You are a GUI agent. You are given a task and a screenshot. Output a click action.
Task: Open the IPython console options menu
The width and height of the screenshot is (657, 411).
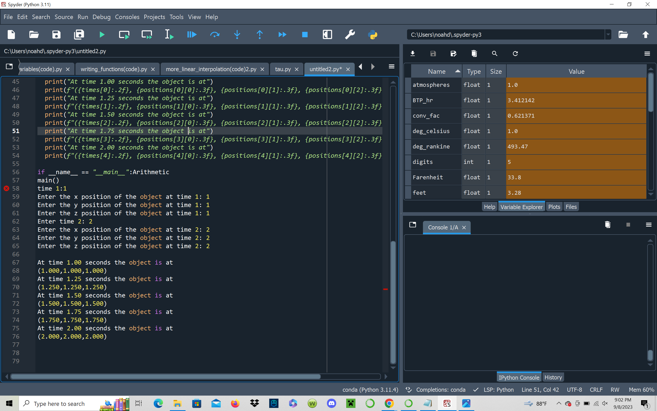[x=649, y=225]
